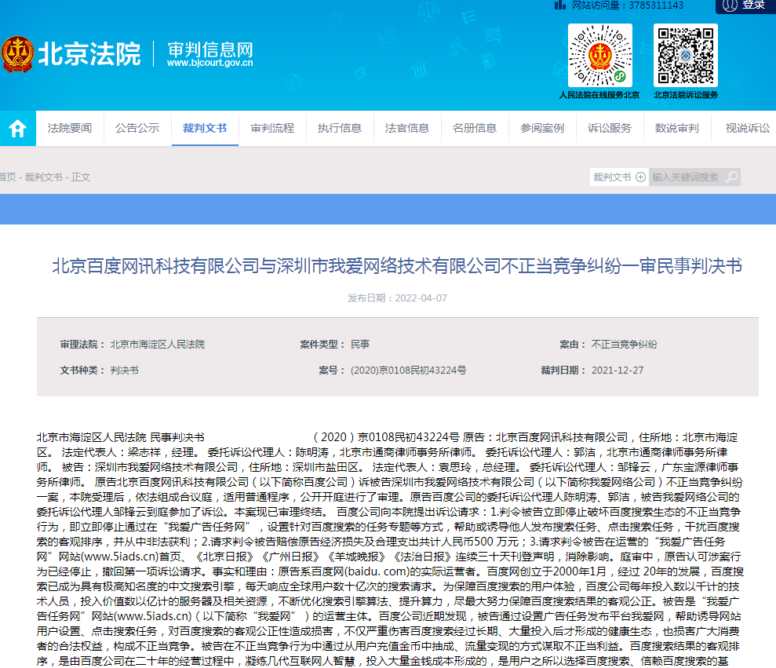The height and width of the screenshot is (668, 776).
Task: Open 人民法院在线服务北京 mini-program QR code
Action: click(x=599, y=56)
